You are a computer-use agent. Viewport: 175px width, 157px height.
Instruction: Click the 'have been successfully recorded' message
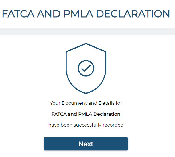point(86,125)
